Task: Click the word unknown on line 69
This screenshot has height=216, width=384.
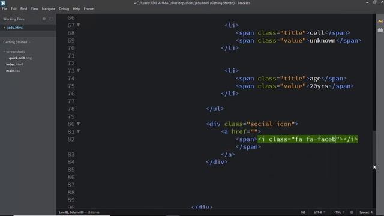Action: pos(323,40)
